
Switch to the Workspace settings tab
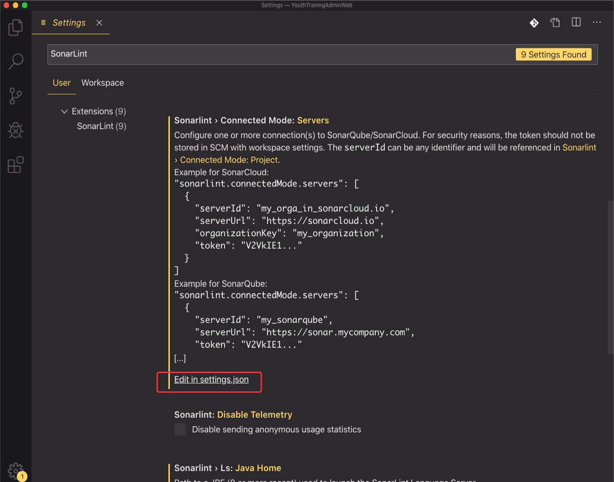tap(102, 83)
